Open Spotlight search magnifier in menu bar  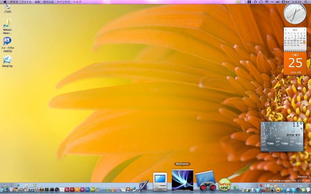click(x=306, y=2)
